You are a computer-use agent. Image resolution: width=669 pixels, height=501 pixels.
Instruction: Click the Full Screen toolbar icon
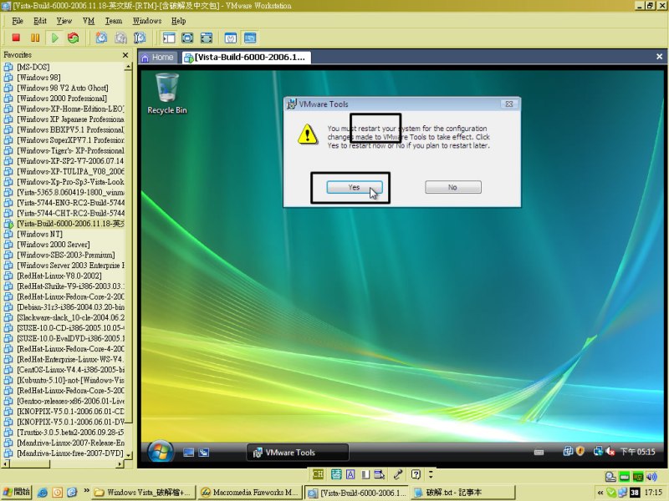tap(187, 38)
